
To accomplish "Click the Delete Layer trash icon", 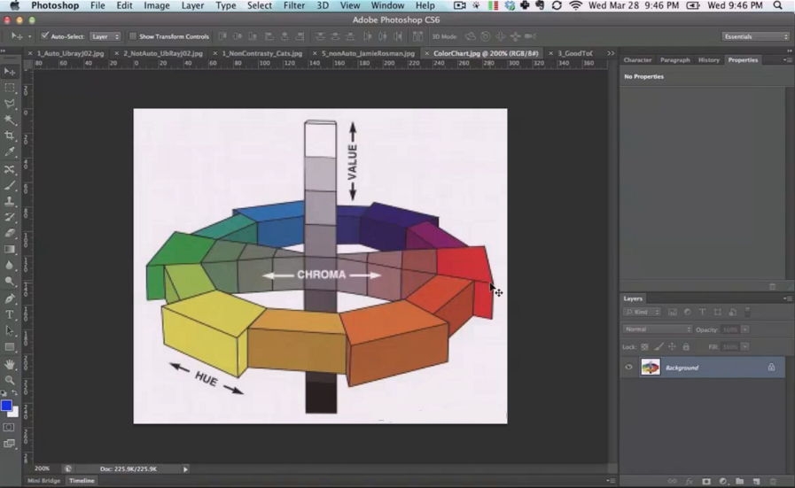I will [773, 482].
